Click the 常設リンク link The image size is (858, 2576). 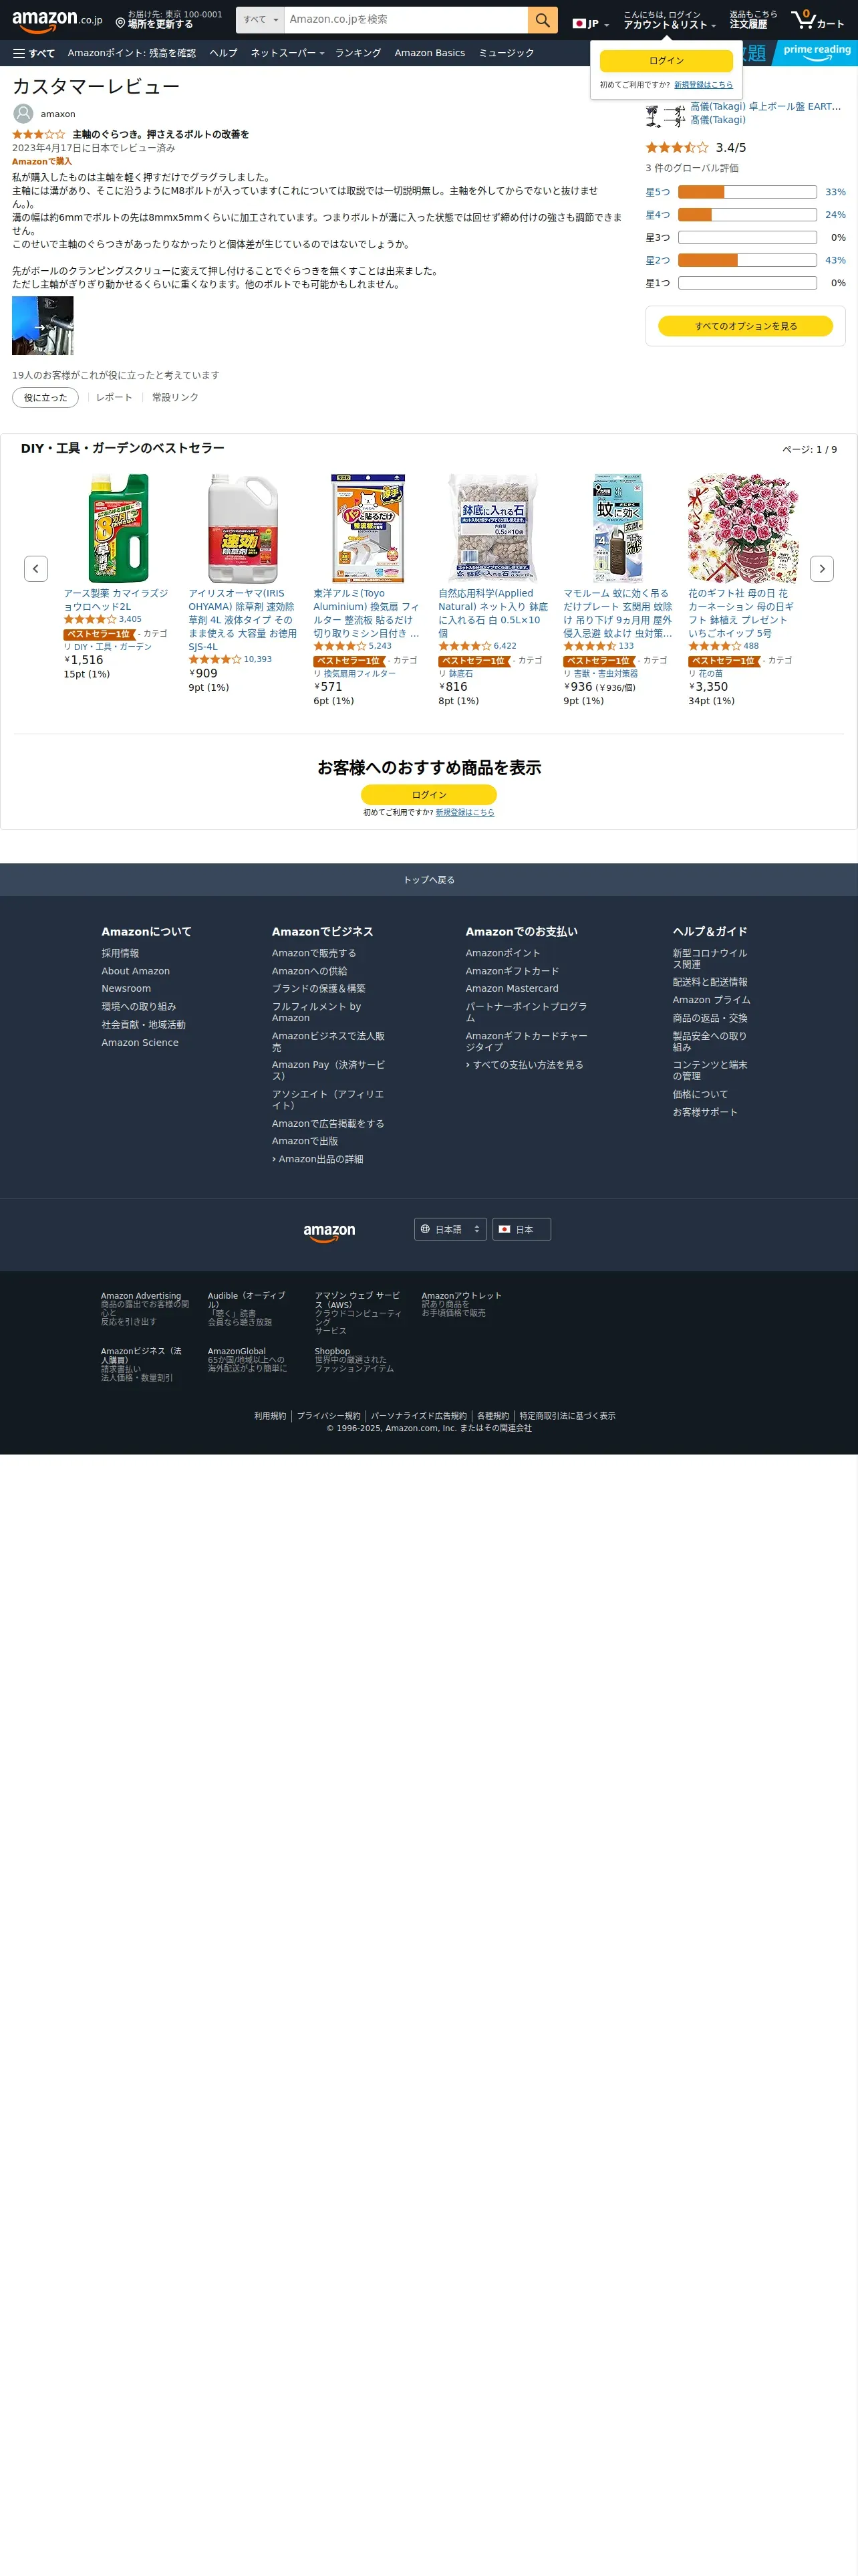tap(175, 397)
